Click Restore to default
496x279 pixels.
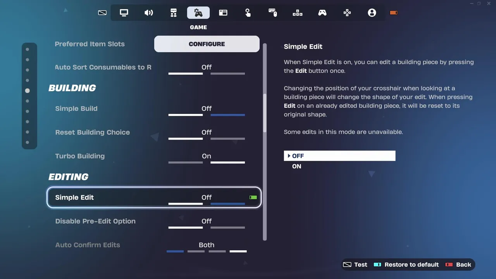(406, 265)
